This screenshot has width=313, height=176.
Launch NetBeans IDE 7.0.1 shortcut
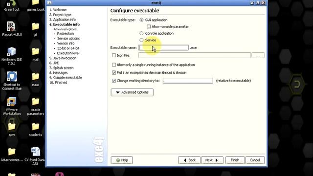point(12,56)
